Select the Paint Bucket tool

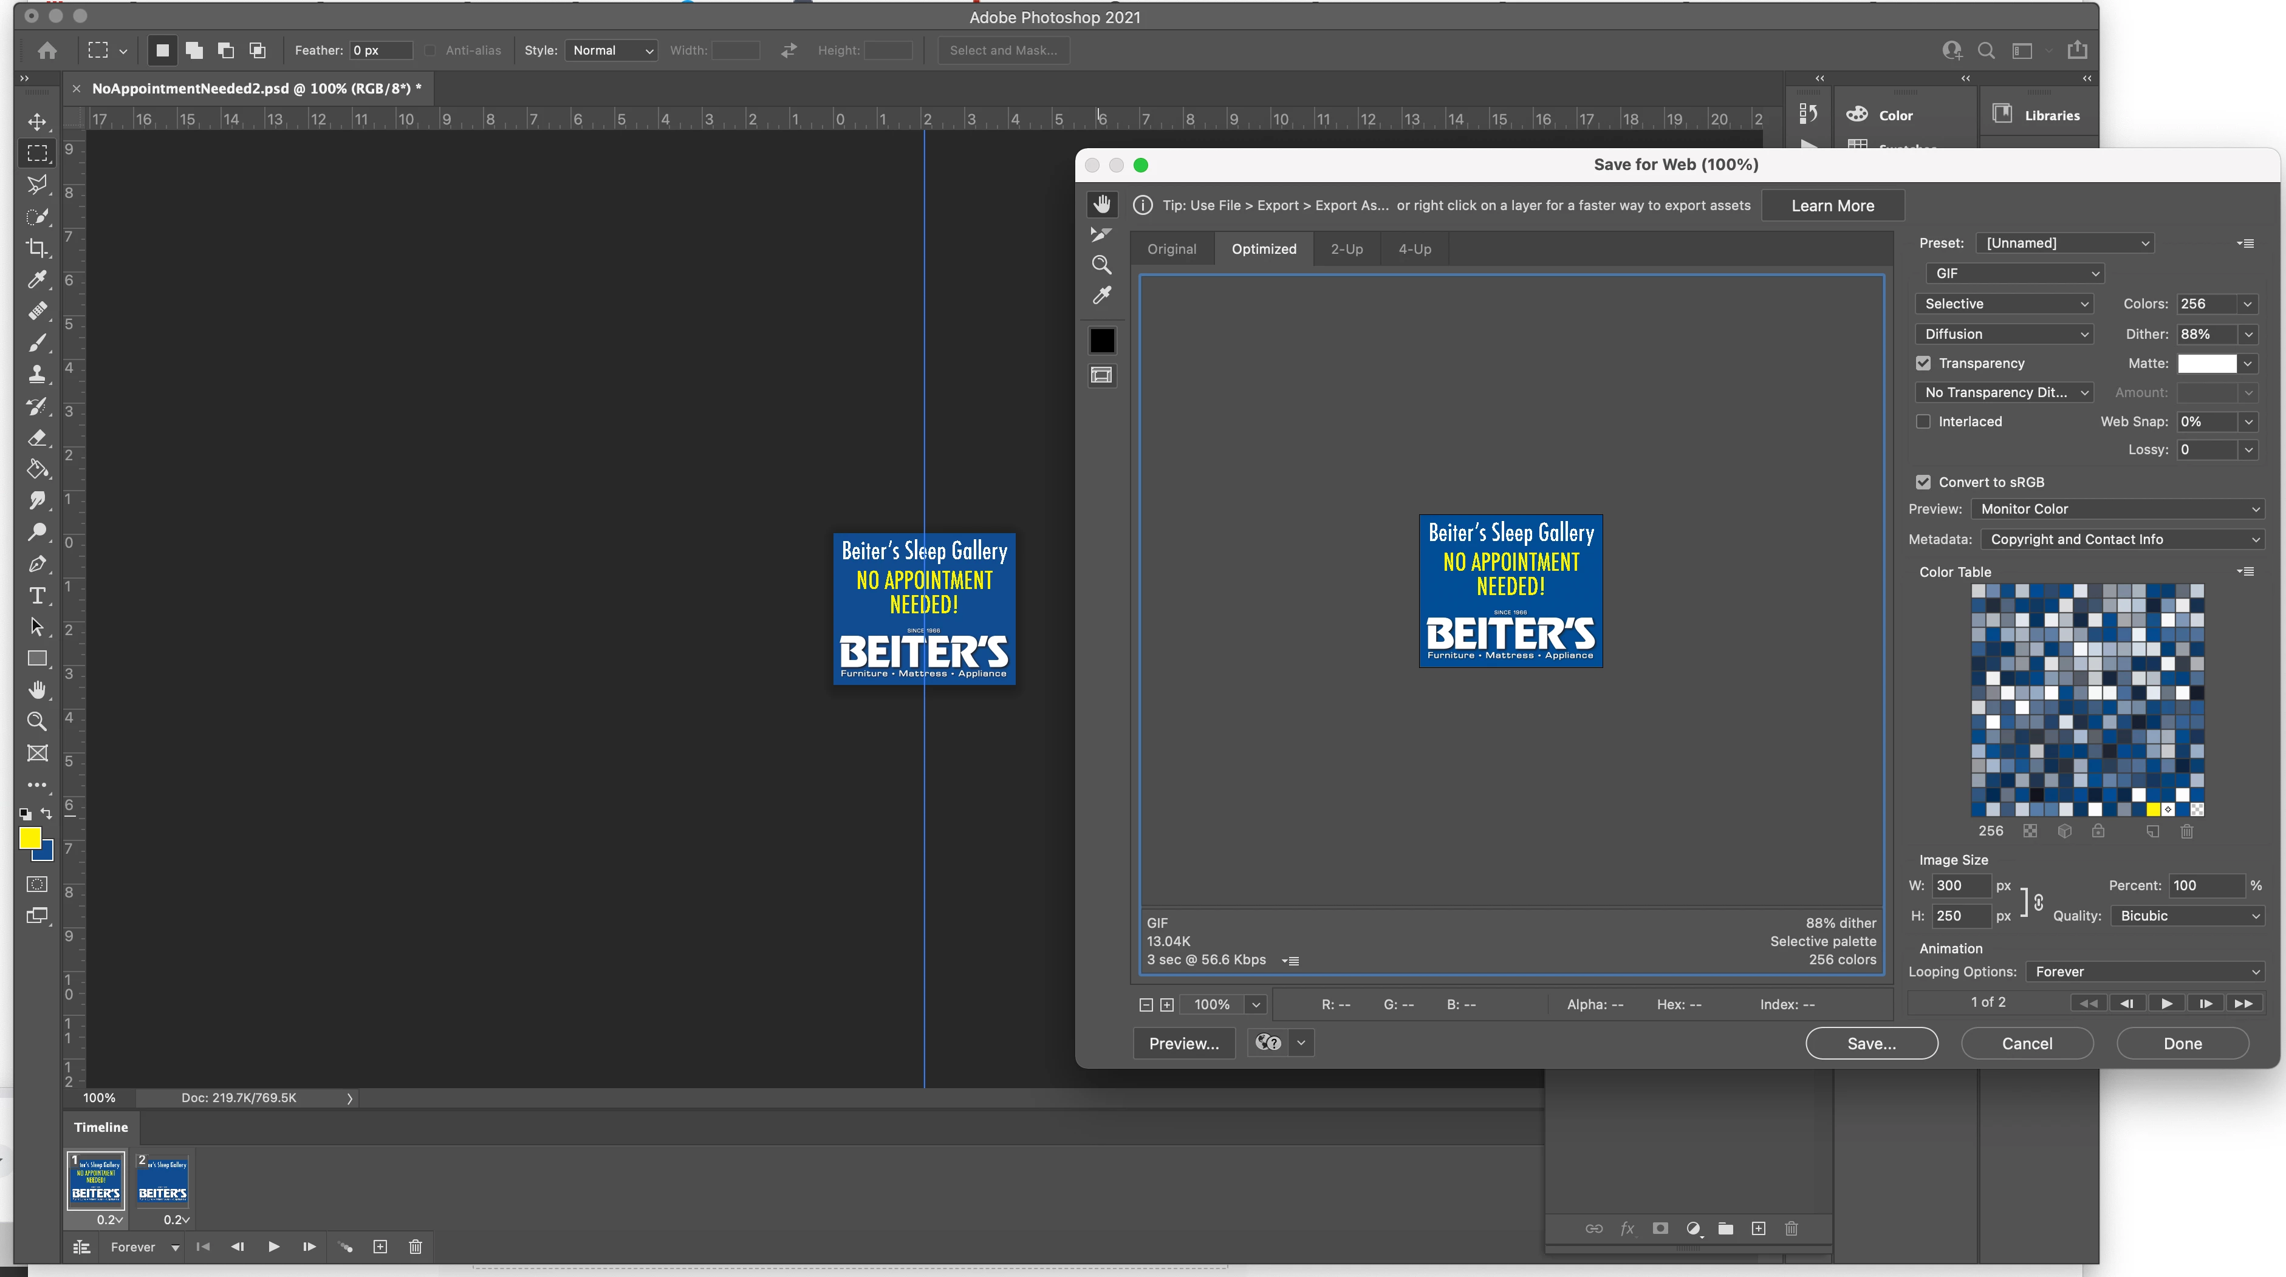coord(36,469)
